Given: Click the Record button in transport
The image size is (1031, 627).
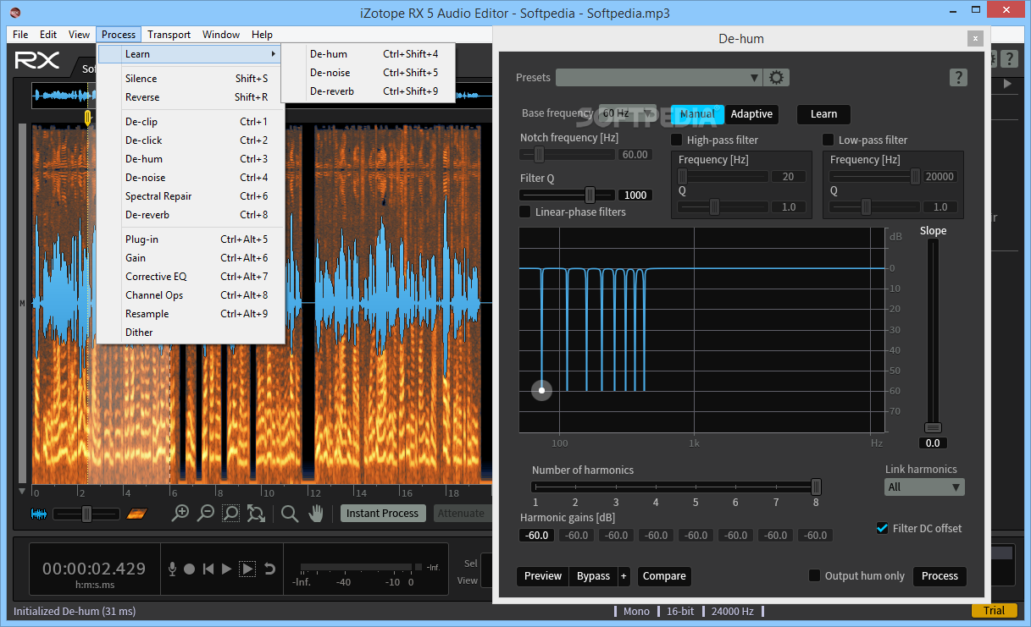Looking at the screenshot, I should (190, 569).
